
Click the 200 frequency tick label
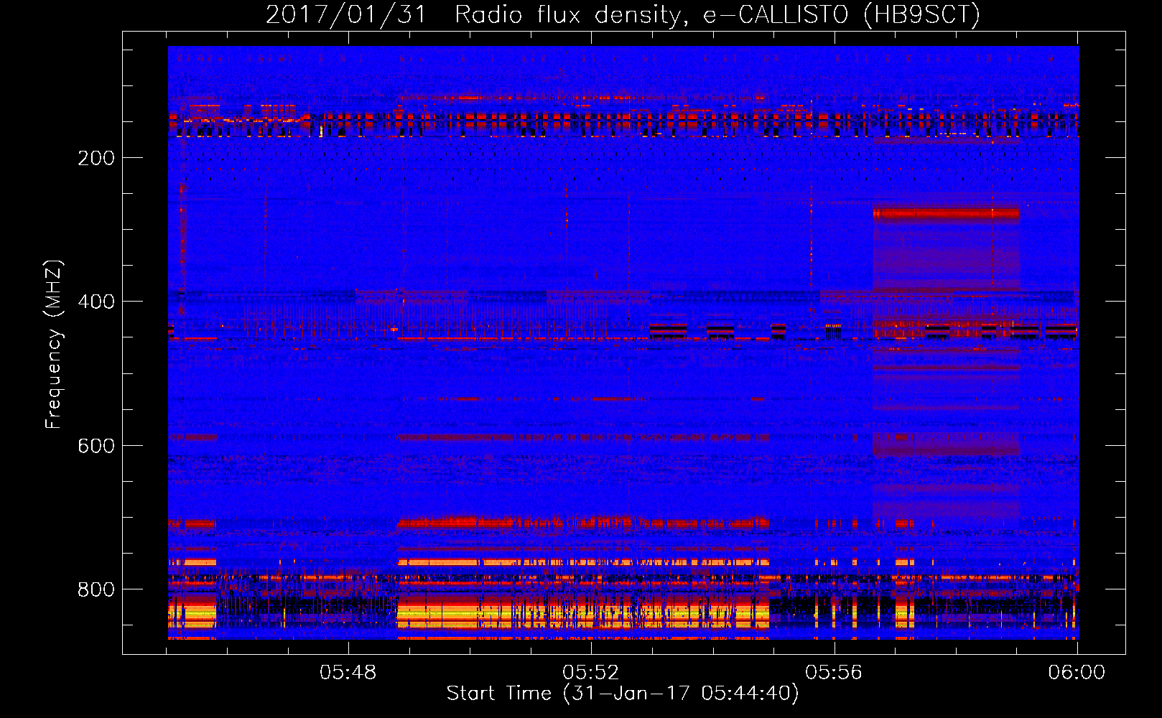96,158
